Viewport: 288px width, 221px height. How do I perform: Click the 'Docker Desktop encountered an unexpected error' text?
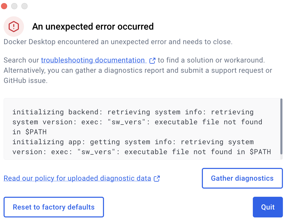click(x=118, y=42)
